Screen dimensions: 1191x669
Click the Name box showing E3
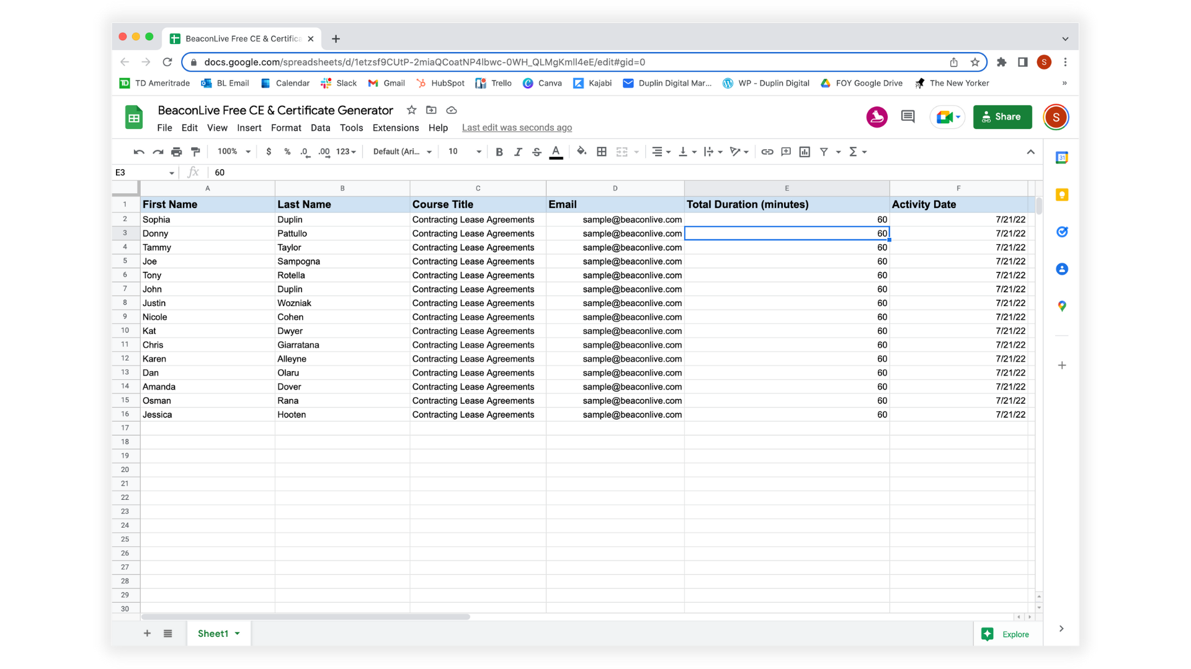(145, 173)
